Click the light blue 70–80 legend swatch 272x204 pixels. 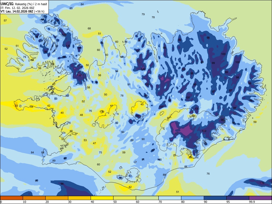pyautogui.click(x=170, y=198)
